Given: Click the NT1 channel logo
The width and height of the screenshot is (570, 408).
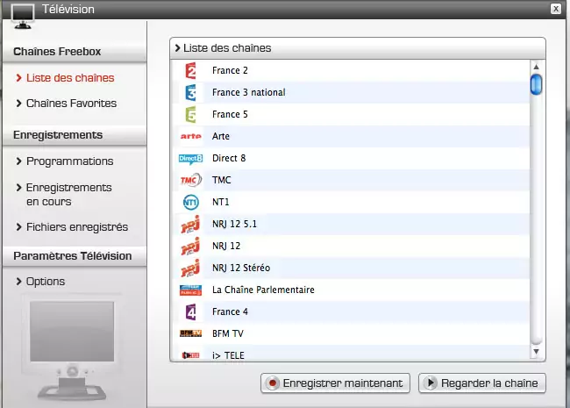Looking at the screenshot, I should tap(190, 202).
